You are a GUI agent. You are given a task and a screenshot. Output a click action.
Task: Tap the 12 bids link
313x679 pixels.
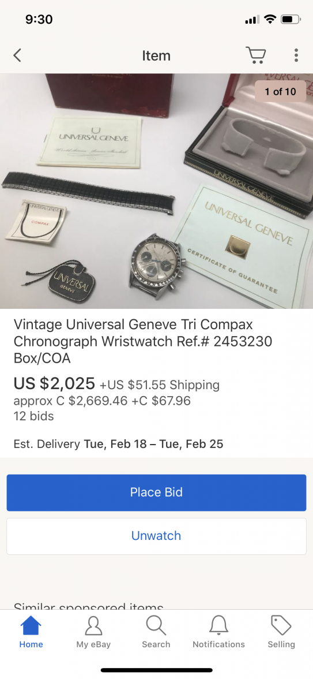point(33,416)
